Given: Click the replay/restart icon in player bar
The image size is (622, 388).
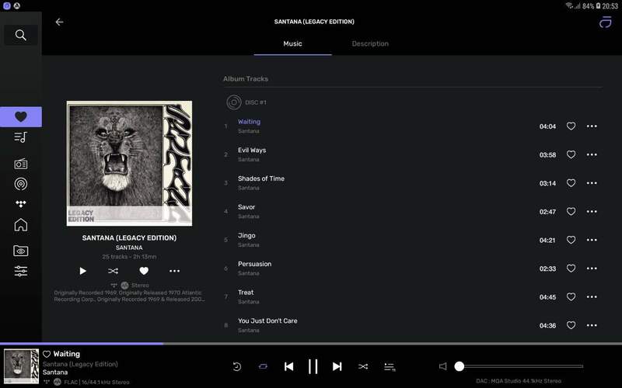Looking at the screenshot, I should click(x=237, y=366).
